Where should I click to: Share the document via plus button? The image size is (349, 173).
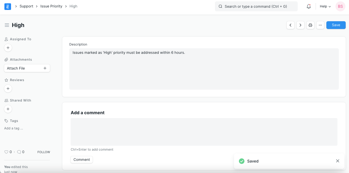pyautogui.click(x=8, y=109)
